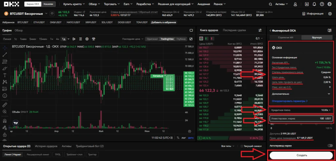Click the download app icon
The image size is (336, 161).
click(307, 4)
